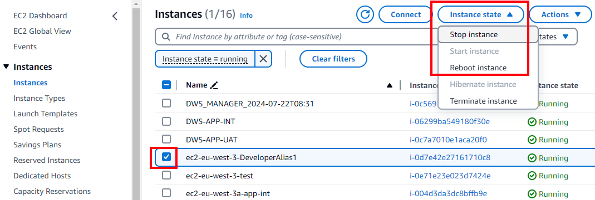Click the search magnifier icon

click(166, 37)
